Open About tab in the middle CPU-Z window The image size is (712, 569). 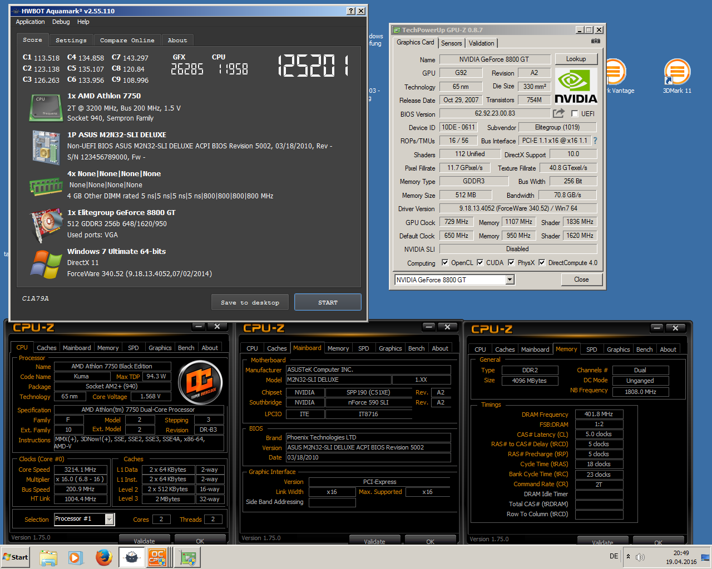coord(440,348)
